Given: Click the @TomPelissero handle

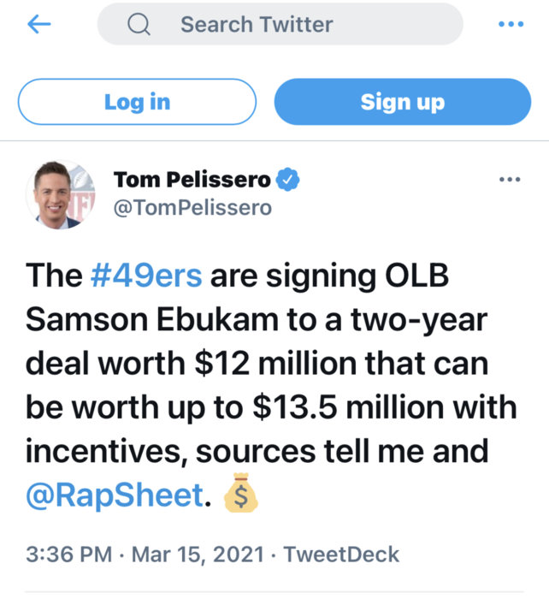Looking at the screenshot, I should click(192, 208).
